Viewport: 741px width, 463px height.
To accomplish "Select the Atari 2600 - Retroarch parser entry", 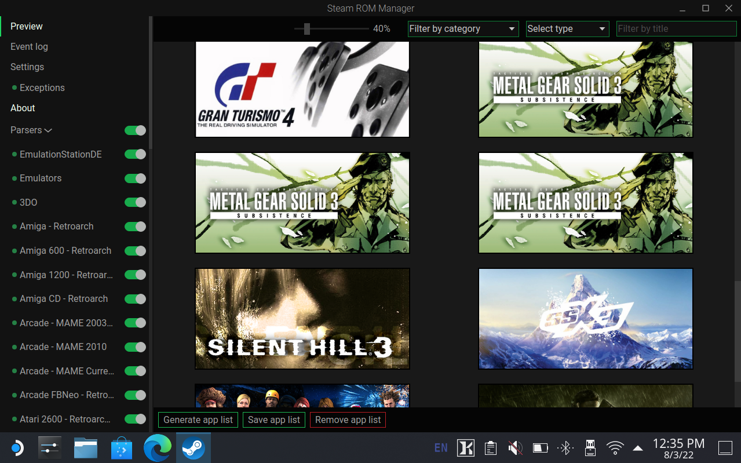I will coord(65,419).
